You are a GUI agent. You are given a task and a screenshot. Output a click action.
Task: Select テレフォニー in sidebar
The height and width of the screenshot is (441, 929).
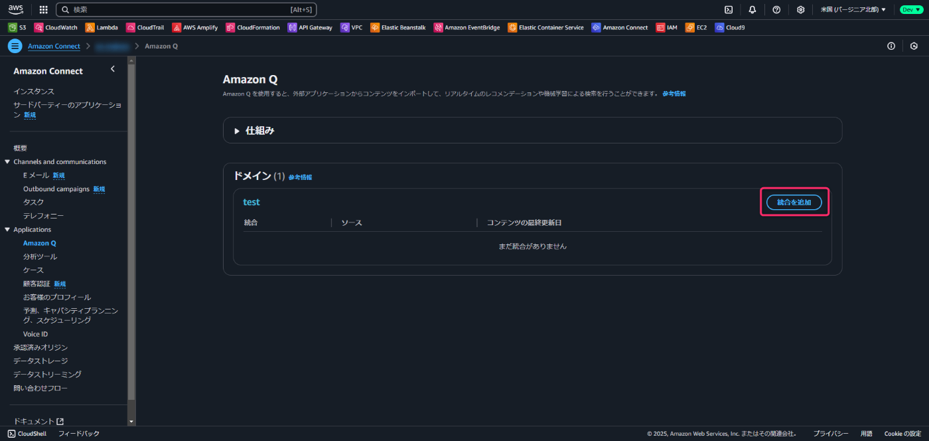[x=44, y=216]
